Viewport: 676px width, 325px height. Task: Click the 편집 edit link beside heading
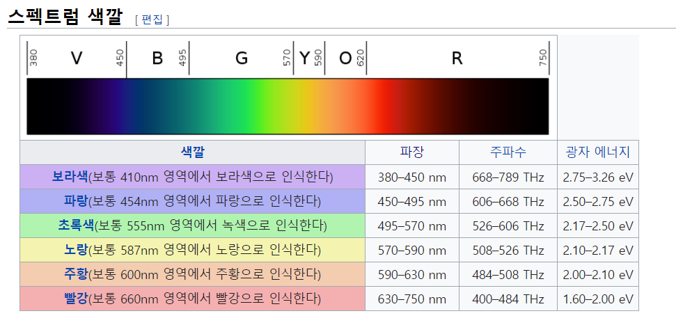coord(152,20)
